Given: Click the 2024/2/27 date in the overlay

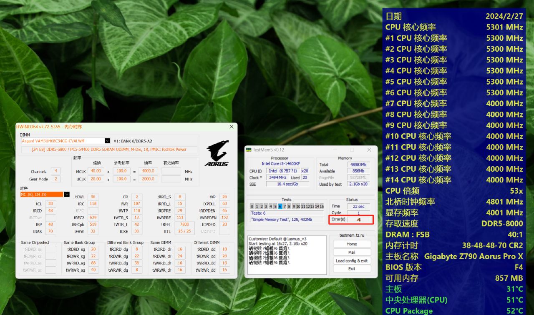Looking at the screenshot, I should pyautogui.click(x=504, y=16).
